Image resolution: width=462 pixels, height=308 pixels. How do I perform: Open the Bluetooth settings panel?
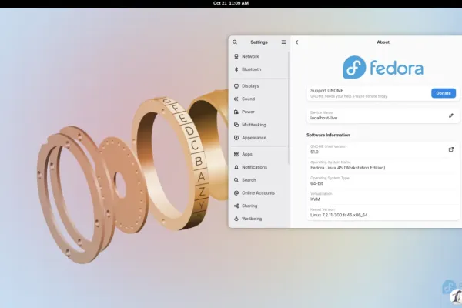tap(259, 69)
